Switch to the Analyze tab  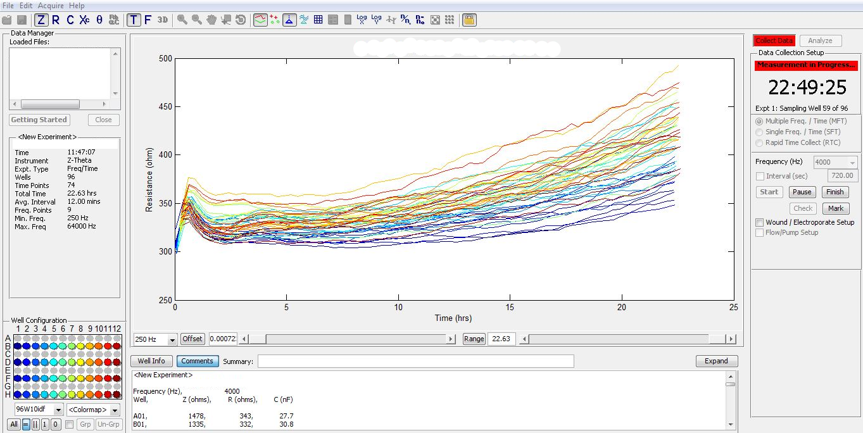[820, 41]
